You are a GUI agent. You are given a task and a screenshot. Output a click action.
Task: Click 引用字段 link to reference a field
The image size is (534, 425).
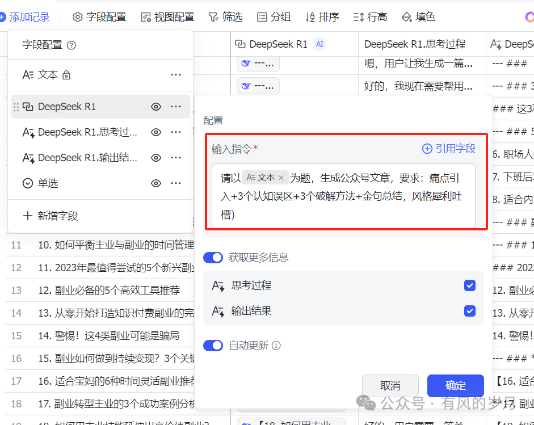pos(449,149)
